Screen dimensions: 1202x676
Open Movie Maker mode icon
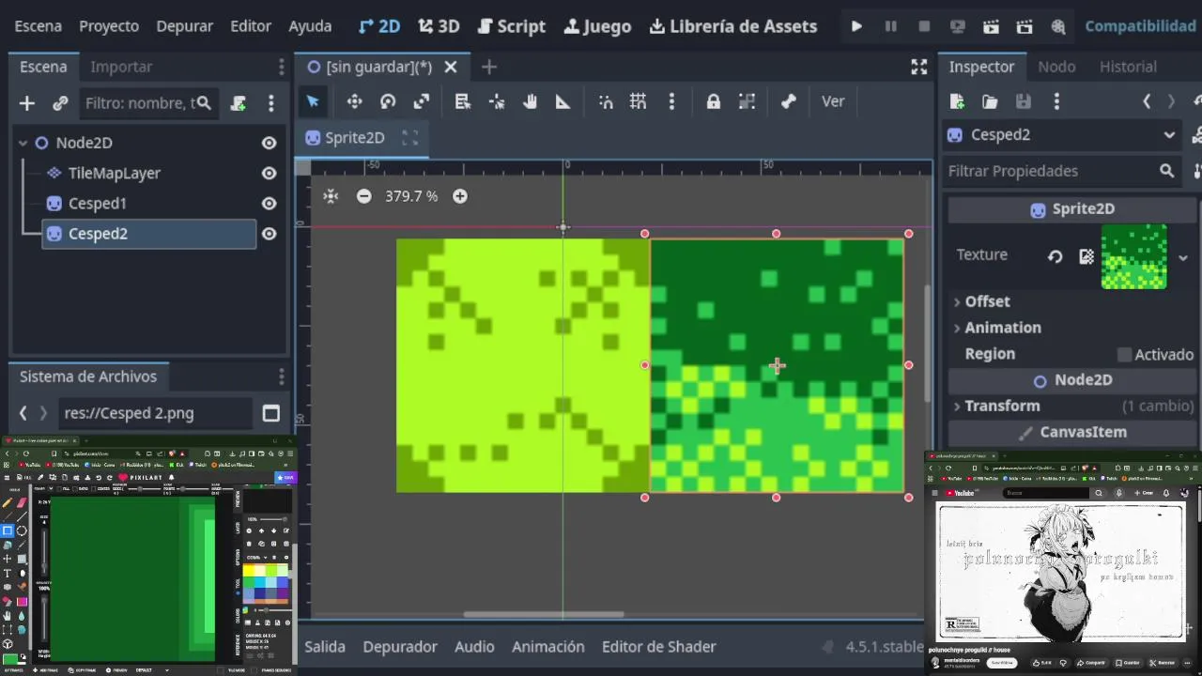click(x=1058, y=26)
